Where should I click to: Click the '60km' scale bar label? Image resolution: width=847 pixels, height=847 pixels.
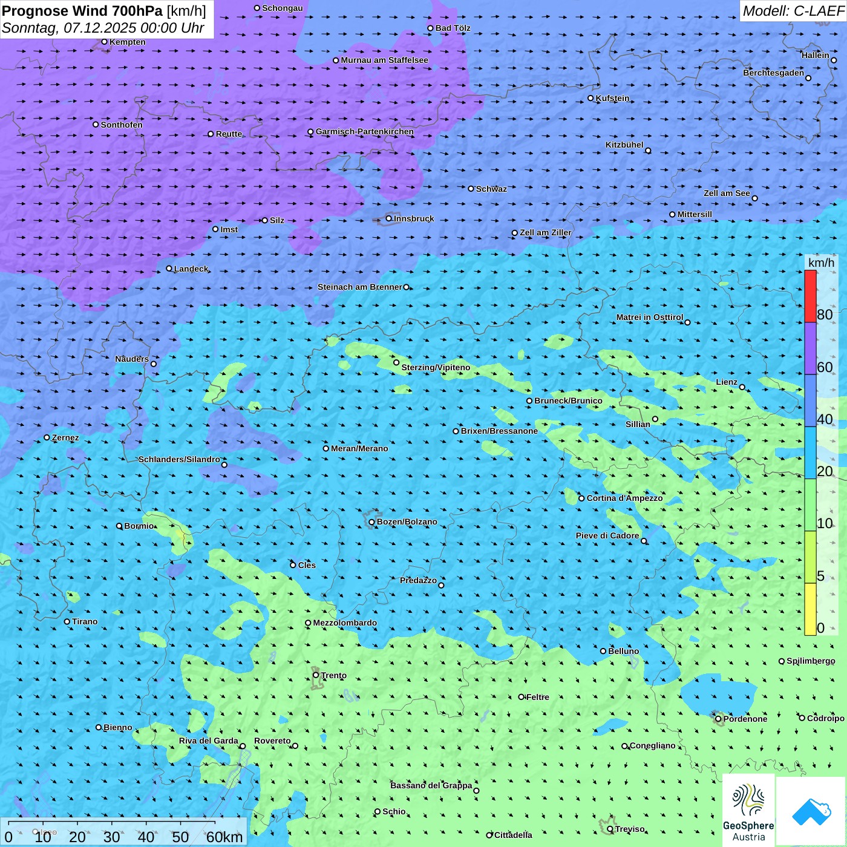(x=224, y=837)
